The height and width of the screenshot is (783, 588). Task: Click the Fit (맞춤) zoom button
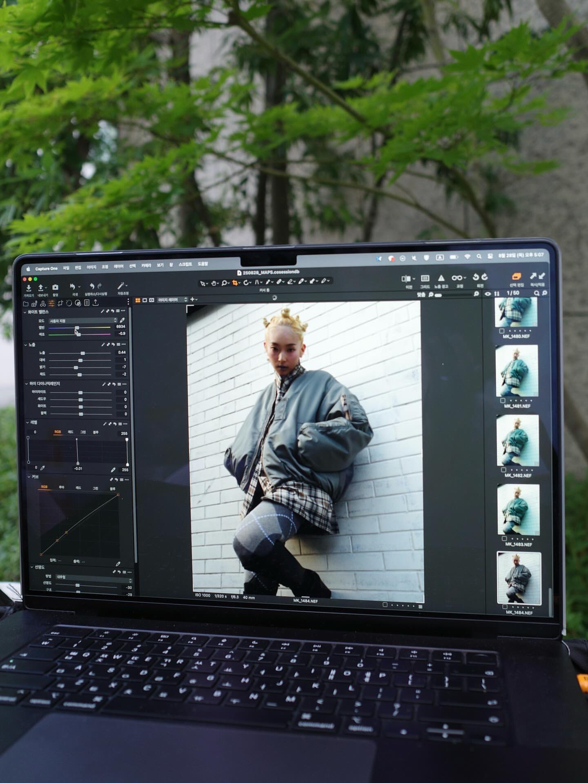pyautogui.click(x=421, y=294)
